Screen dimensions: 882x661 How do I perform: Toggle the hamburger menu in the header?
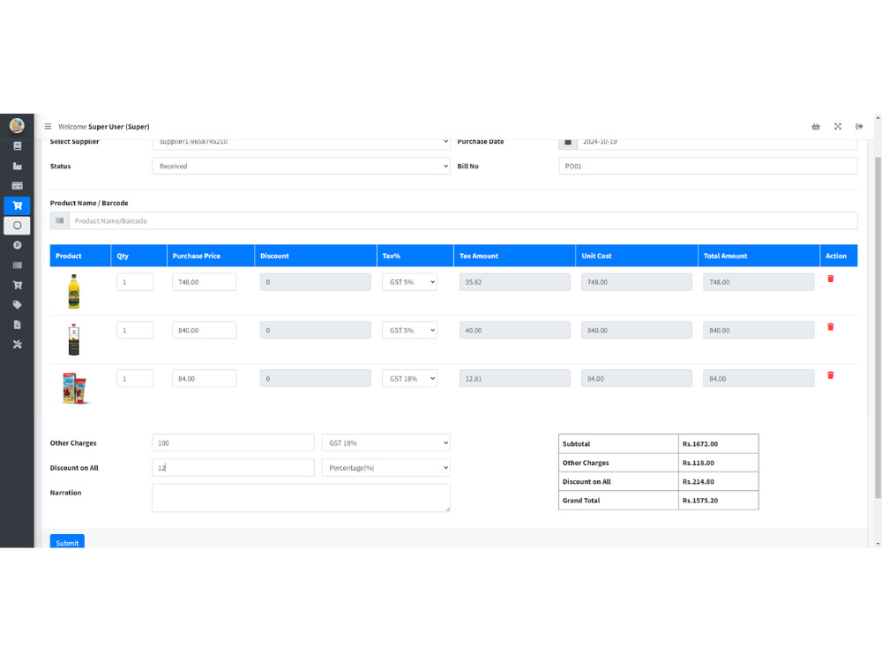coord(48,126)
